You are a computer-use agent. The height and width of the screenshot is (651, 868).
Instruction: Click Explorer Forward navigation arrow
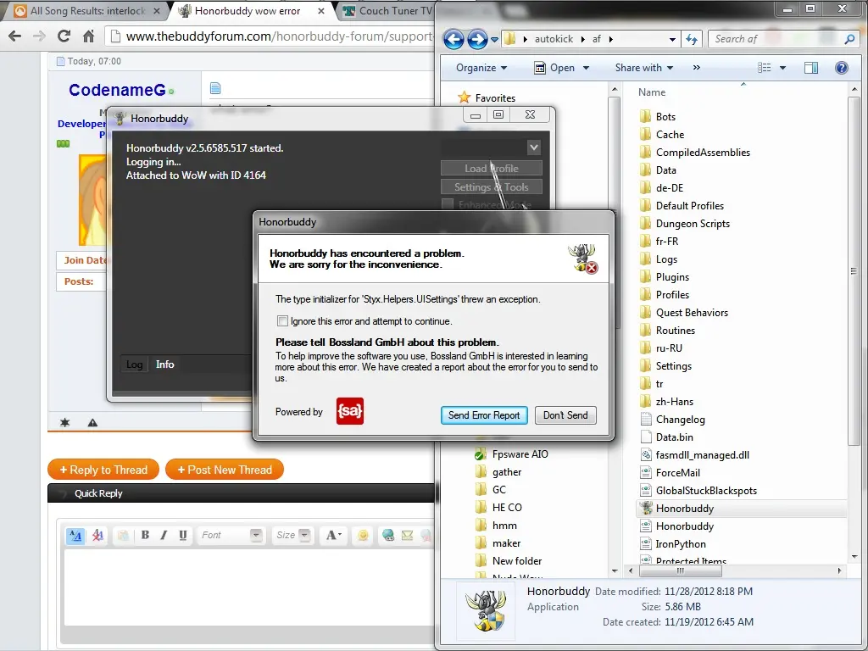click(x=476, y=39)
